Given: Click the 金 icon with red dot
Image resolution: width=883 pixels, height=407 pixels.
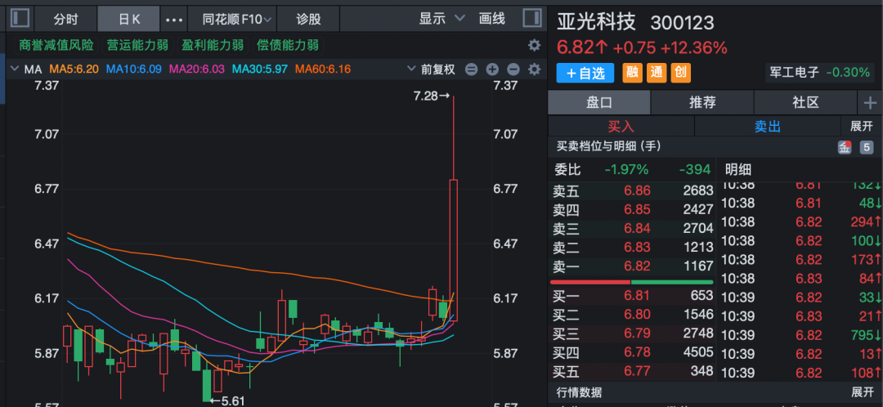Looking at the screenshot, I should [x=844, y=148].
